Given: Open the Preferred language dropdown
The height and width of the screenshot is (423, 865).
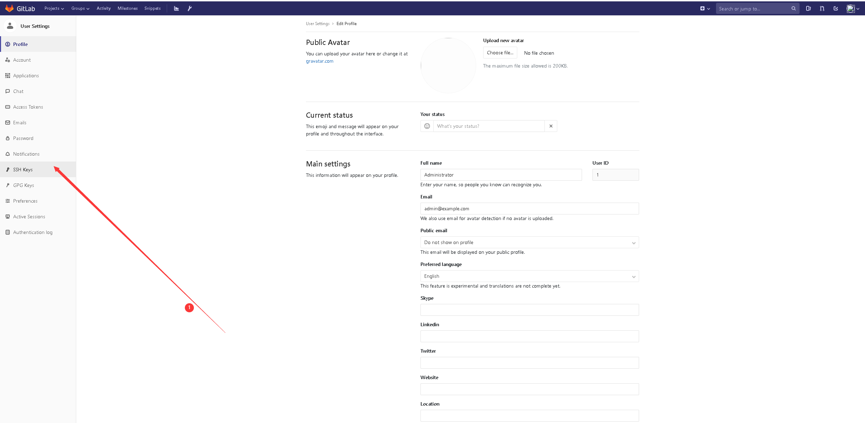Looking at the screenshot, I should click(529, 276).
